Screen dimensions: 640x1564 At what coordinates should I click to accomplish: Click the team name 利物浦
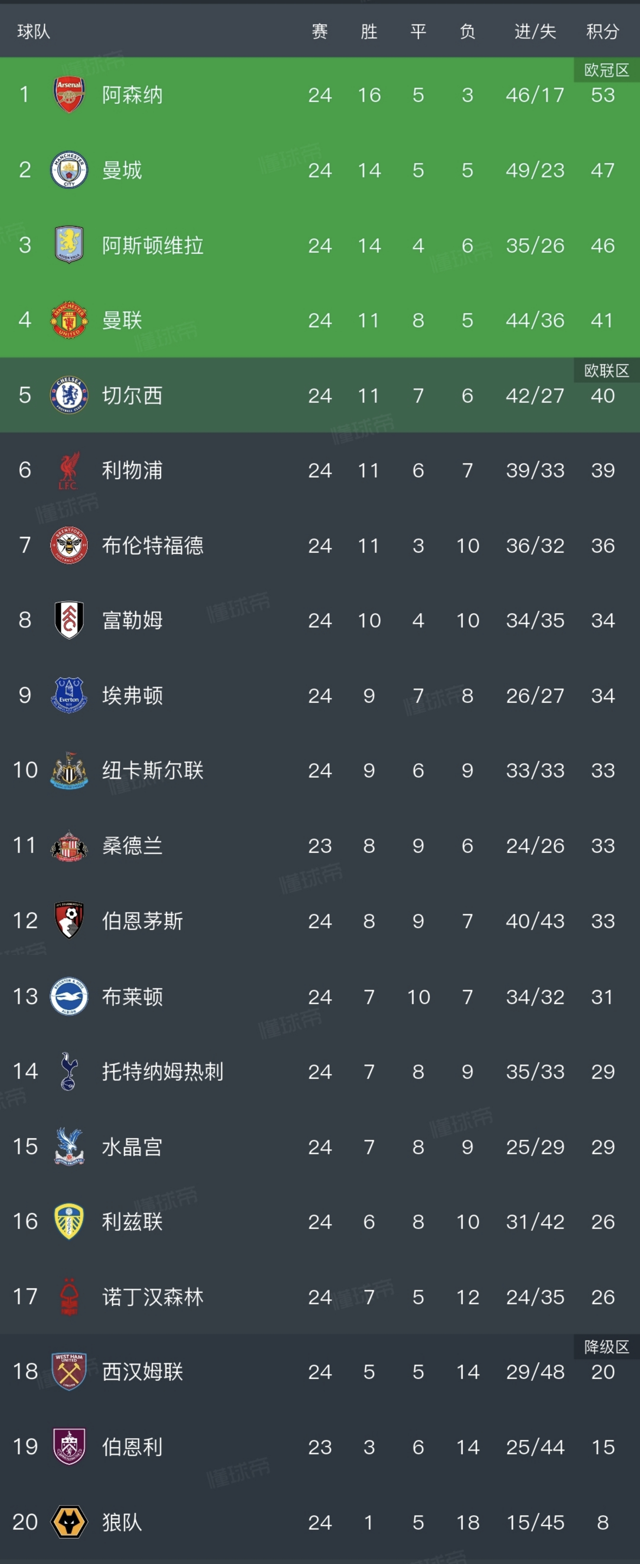click(132, 471)
